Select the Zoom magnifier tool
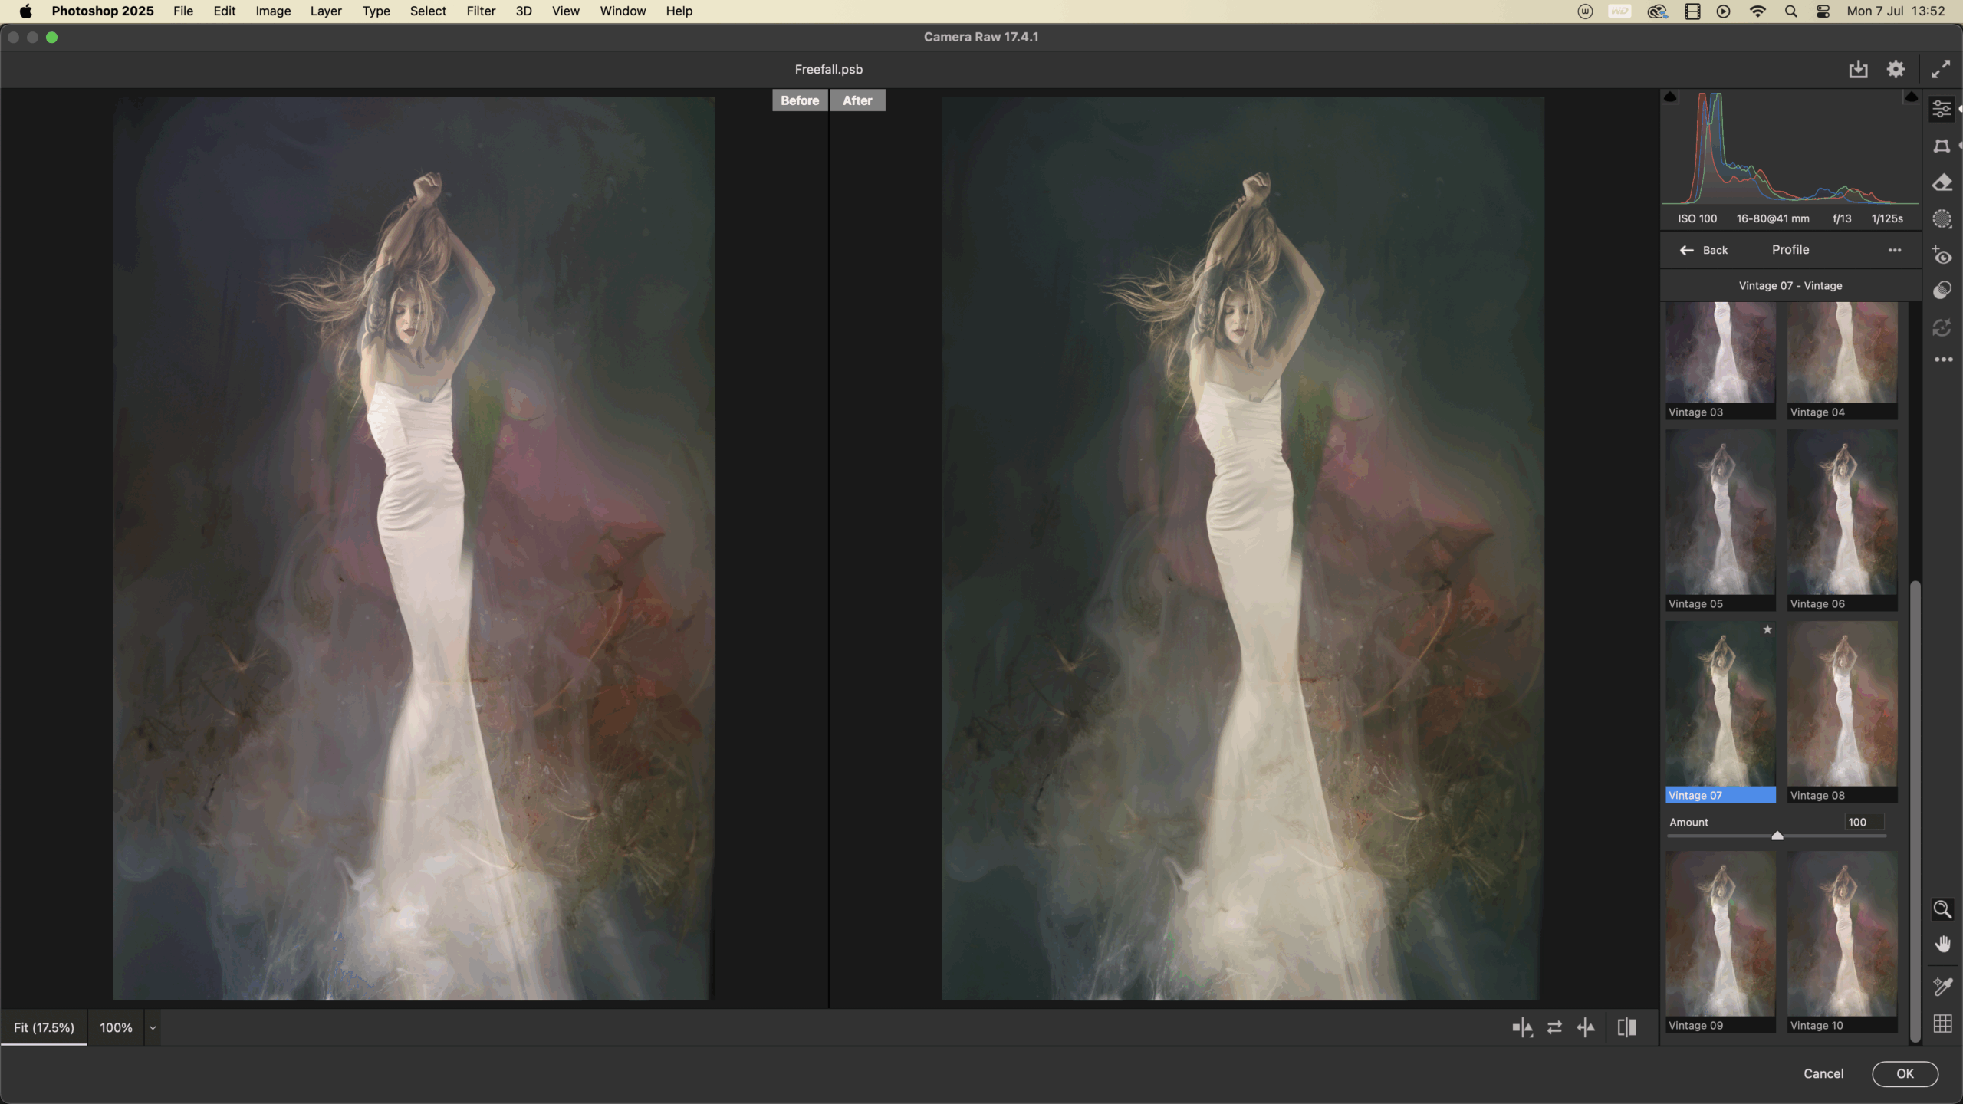The height and width of the screenshot is (1104, 1963). 1942,909
